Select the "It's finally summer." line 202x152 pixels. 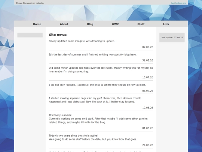pos(60,115)
